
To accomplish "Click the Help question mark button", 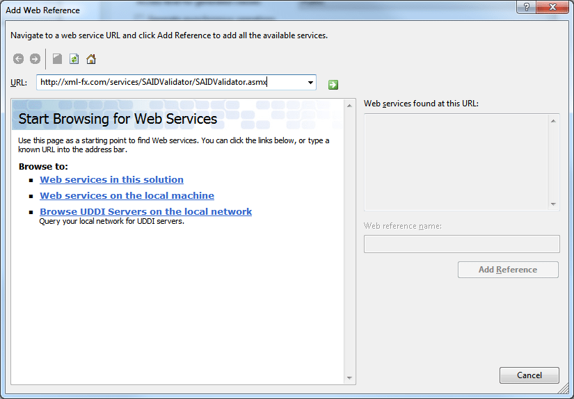I will click(527, 7).
